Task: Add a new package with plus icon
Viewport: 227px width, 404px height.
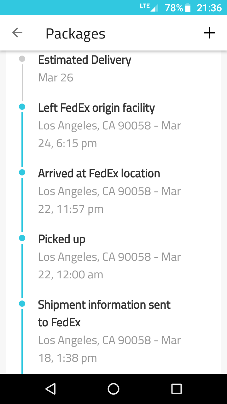Action: (209, 33)
